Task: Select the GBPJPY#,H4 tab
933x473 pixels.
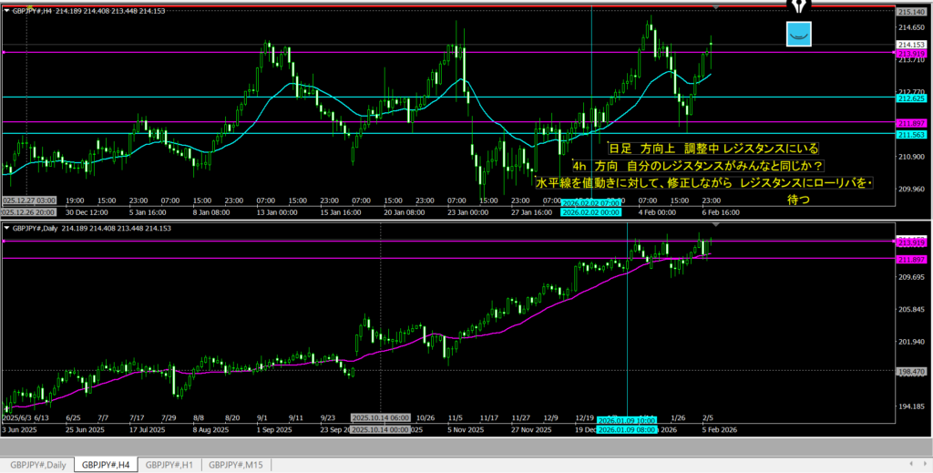Action: [x=105, y=465]
